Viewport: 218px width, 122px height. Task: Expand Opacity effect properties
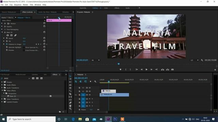click(2, 26)
